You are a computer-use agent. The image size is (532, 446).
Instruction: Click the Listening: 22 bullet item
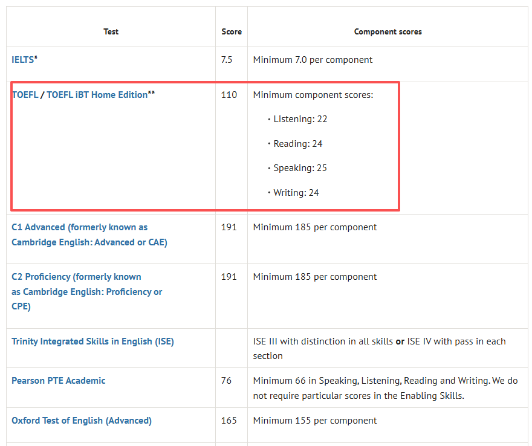coord(300,119)
